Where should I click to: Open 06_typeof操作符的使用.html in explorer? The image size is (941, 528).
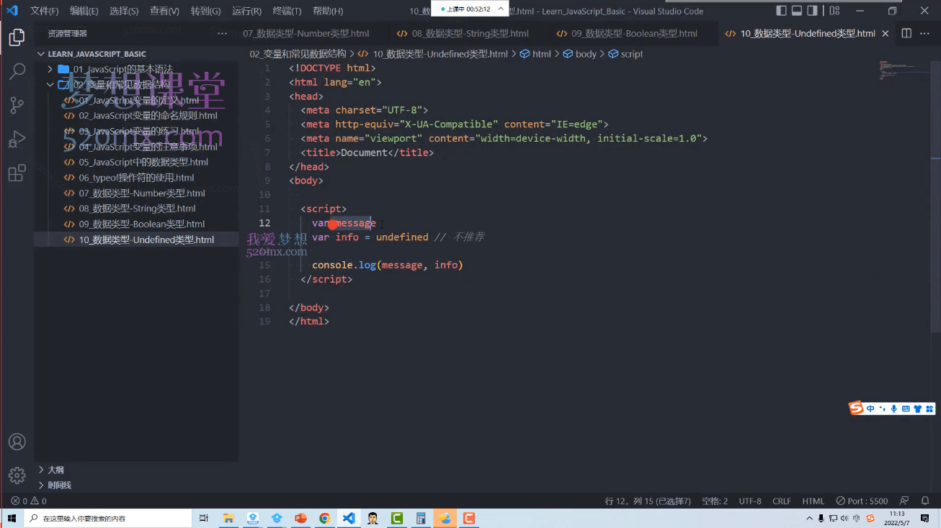[x=136, y=178]
